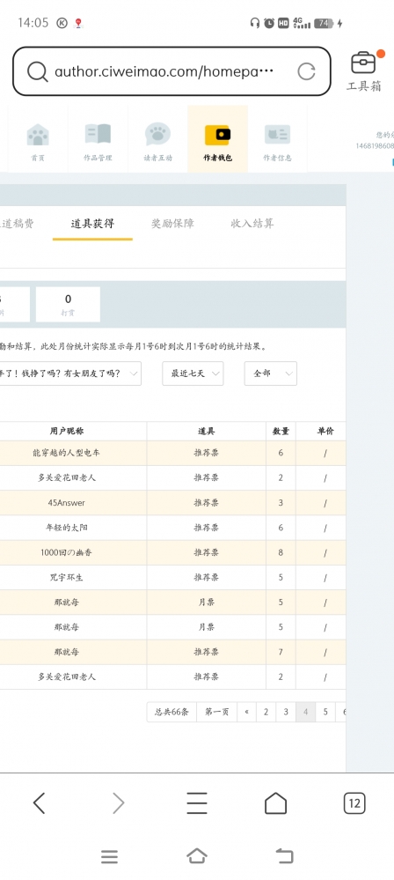Click 单价 column header
This screenshot has width=394, height=880.
click(x=325, y=431)
